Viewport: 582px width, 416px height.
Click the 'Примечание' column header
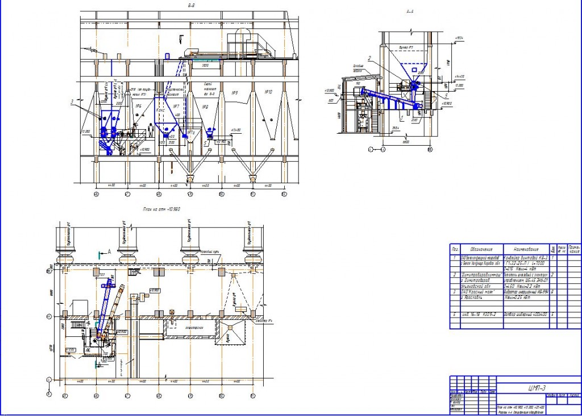pos(574,249)
